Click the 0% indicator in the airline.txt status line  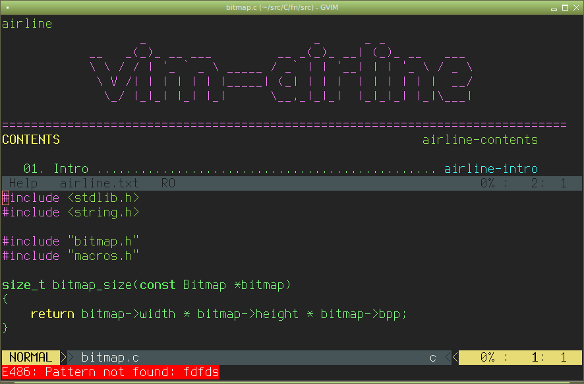[488, 183]
